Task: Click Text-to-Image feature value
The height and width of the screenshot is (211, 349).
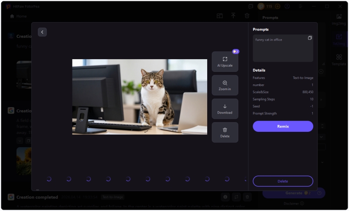Action: pyautogui.click(x=303, y=78)
